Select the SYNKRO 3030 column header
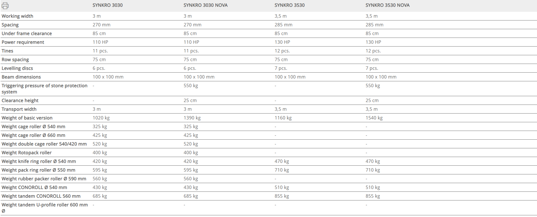Image resolution: width=537 pixels, height=217 pixels. pos(108,5)
